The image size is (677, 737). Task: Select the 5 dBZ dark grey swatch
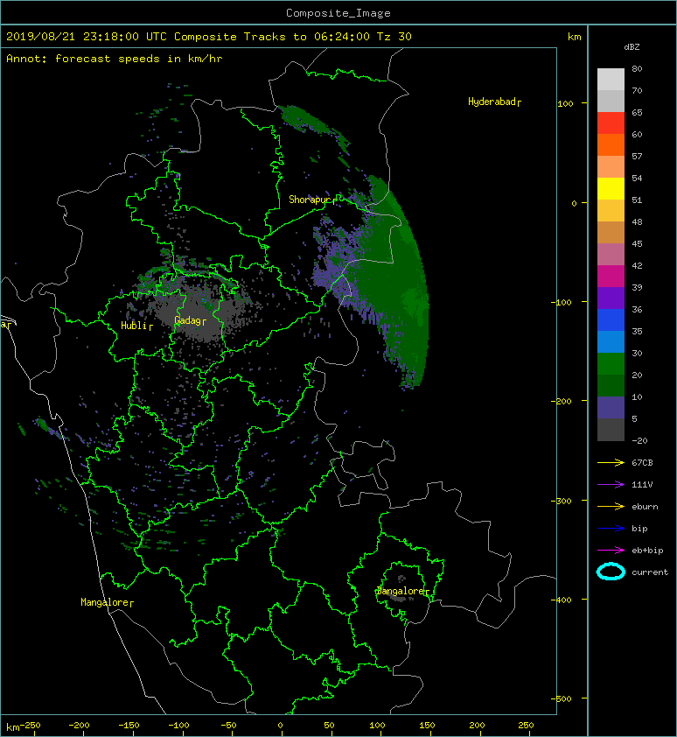[x=611, y=429]
